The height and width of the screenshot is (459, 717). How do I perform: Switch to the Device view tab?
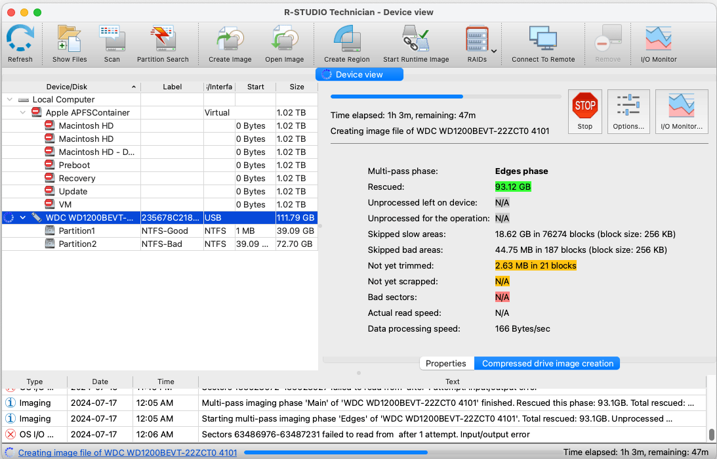359,75
